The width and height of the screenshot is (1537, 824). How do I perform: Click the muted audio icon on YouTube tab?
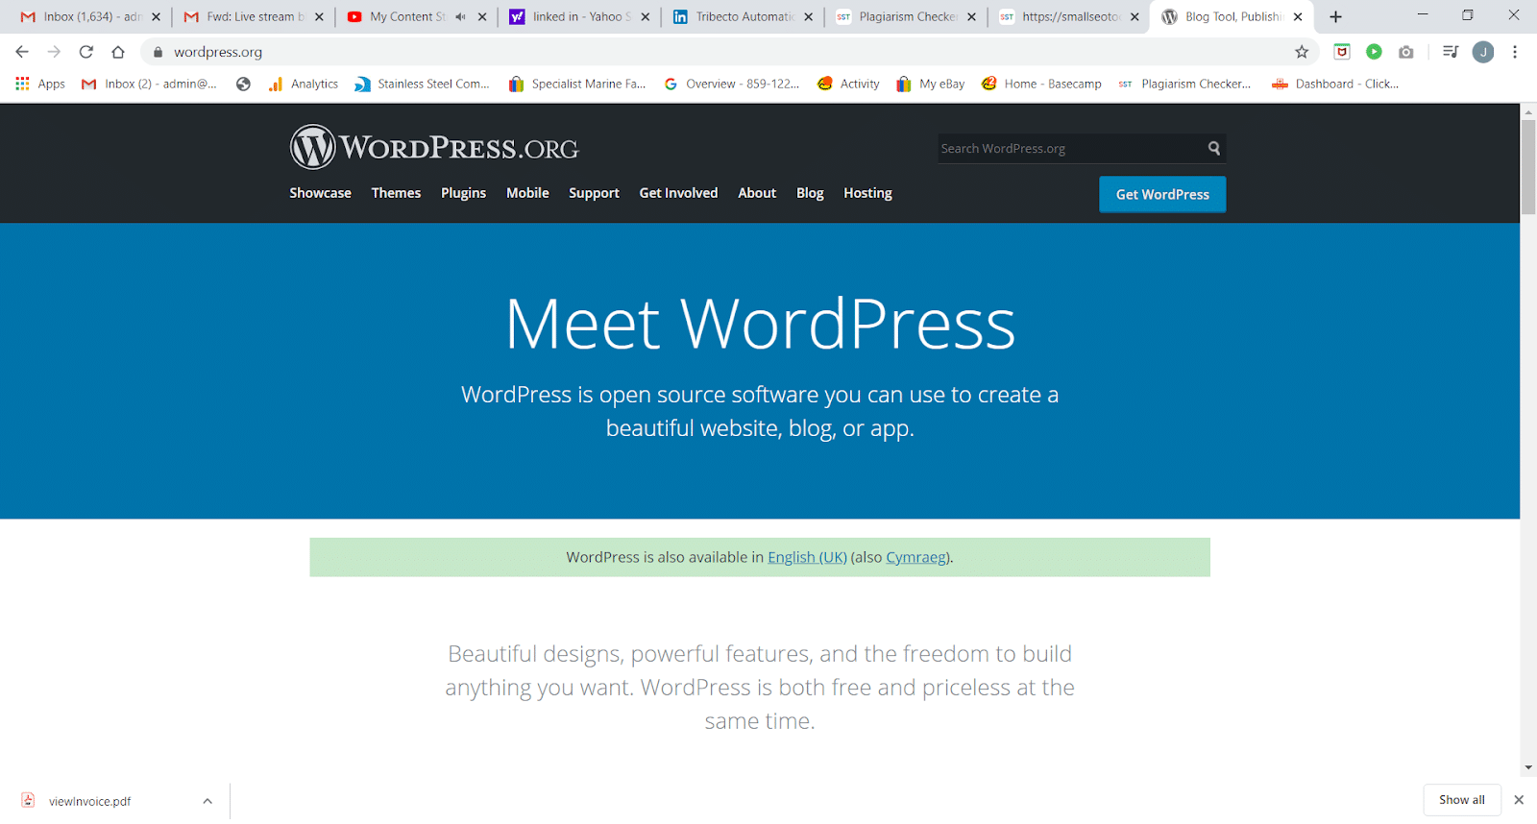[x=460, y=16]
